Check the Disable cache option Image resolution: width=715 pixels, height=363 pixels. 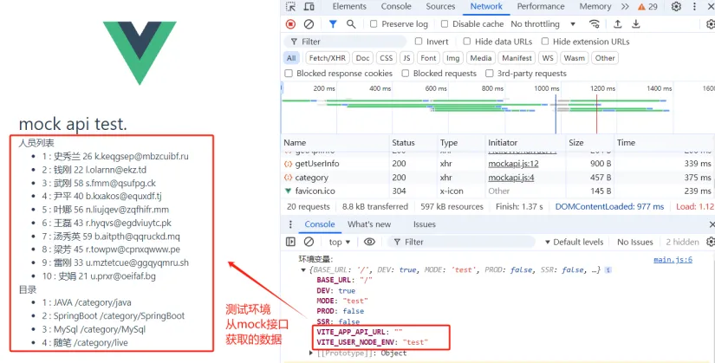coord(445,24)
